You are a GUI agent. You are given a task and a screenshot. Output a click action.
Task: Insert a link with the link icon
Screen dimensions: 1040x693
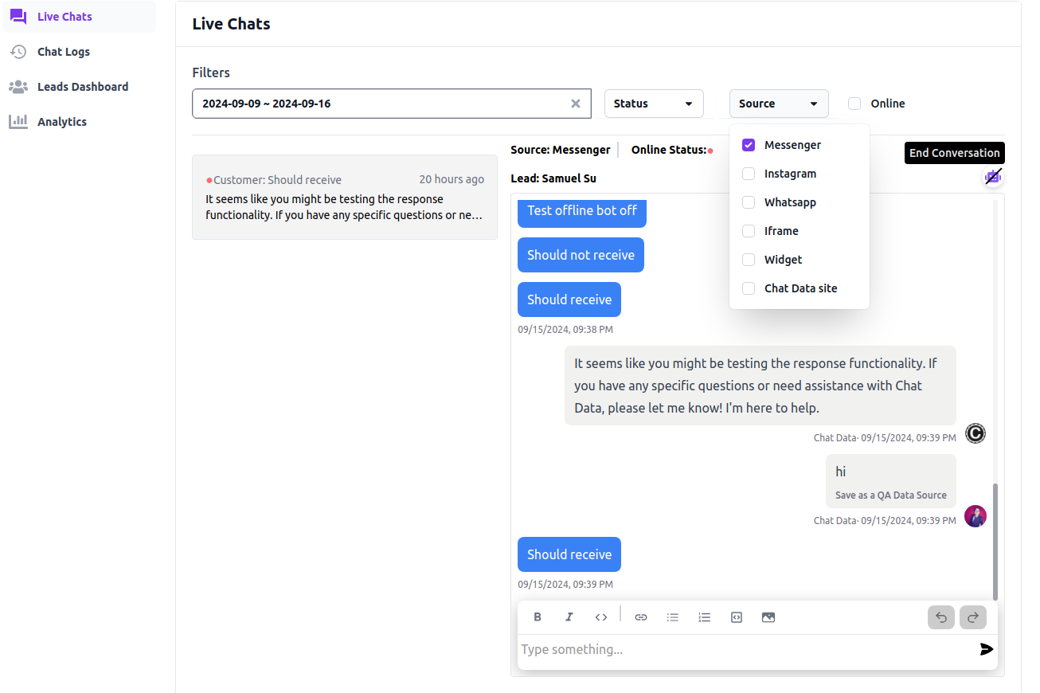click(641, 617)
